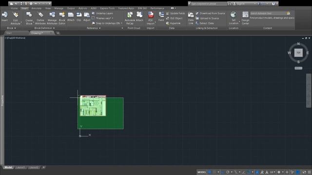Open the Properties palette side bar

[x=2, y=100]
